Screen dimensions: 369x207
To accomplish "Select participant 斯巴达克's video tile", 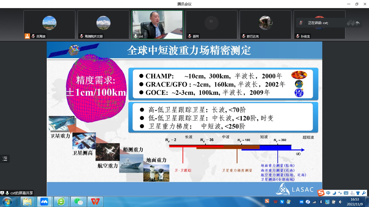I will pyautogui.click(x=265, y=25).
